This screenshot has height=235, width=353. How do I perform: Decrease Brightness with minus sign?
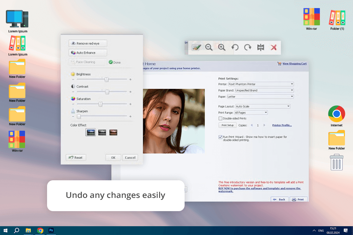point(73,79)
